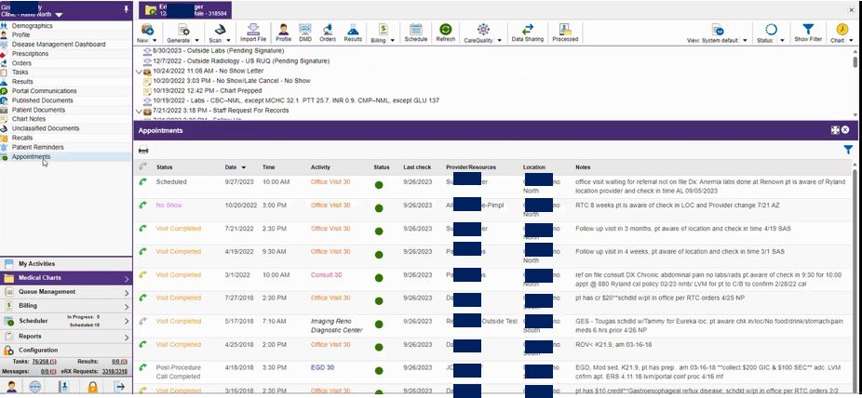This screenshot has width=862, height=398.
Task: Open Portal Communications in sidebar
Action: (45, 91)
